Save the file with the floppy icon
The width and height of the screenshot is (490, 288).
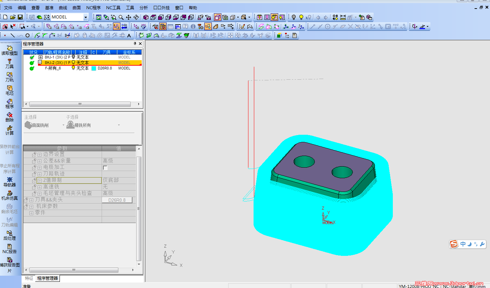click(x=20, y=17)
